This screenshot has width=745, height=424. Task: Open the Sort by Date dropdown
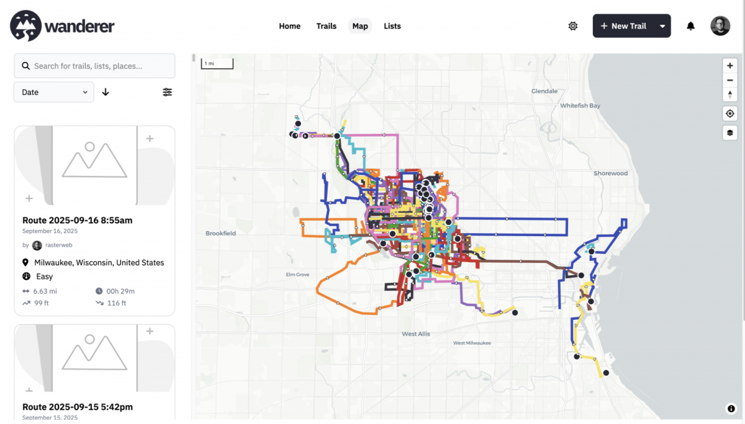pos(54,92)
